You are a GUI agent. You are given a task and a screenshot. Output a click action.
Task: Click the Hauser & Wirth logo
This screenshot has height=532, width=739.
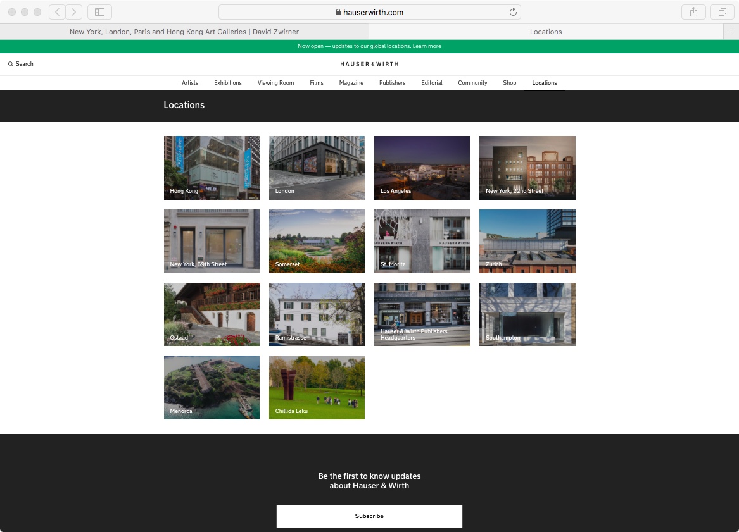click(x=369, y=64)
